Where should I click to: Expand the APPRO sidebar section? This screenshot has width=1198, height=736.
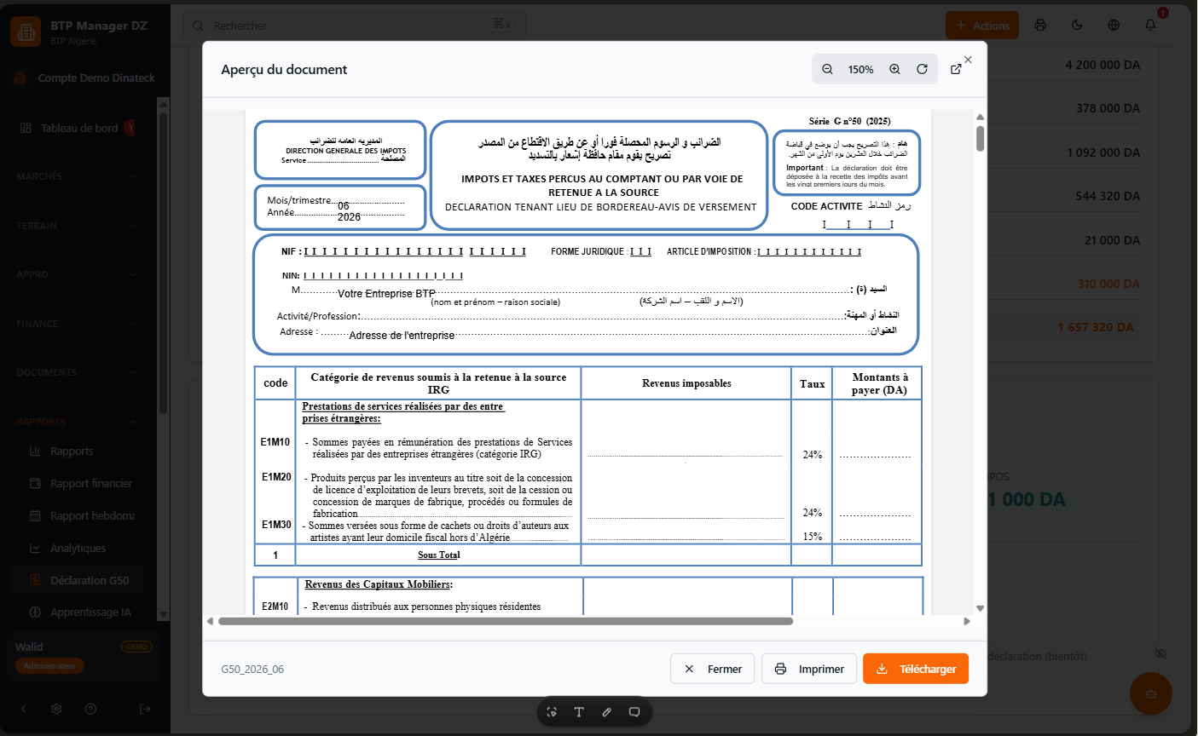point(77,274)
